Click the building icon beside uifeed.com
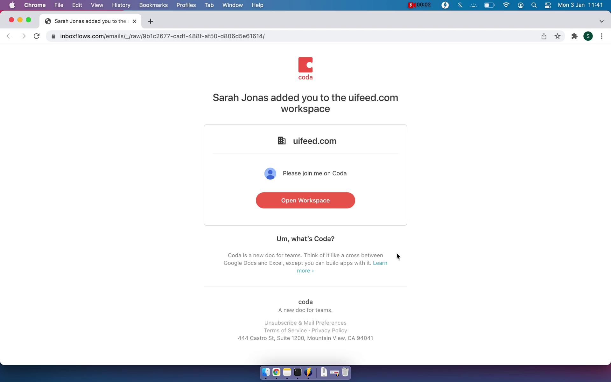The image size is (611, 382). (282, 141)
